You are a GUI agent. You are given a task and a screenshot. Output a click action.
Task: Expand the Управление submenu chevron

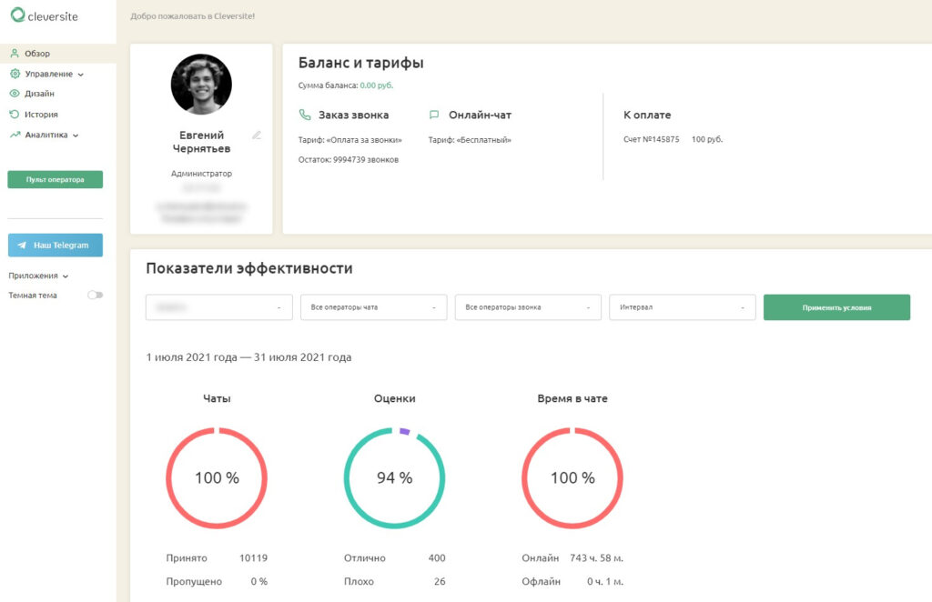(x=81, y=75)
